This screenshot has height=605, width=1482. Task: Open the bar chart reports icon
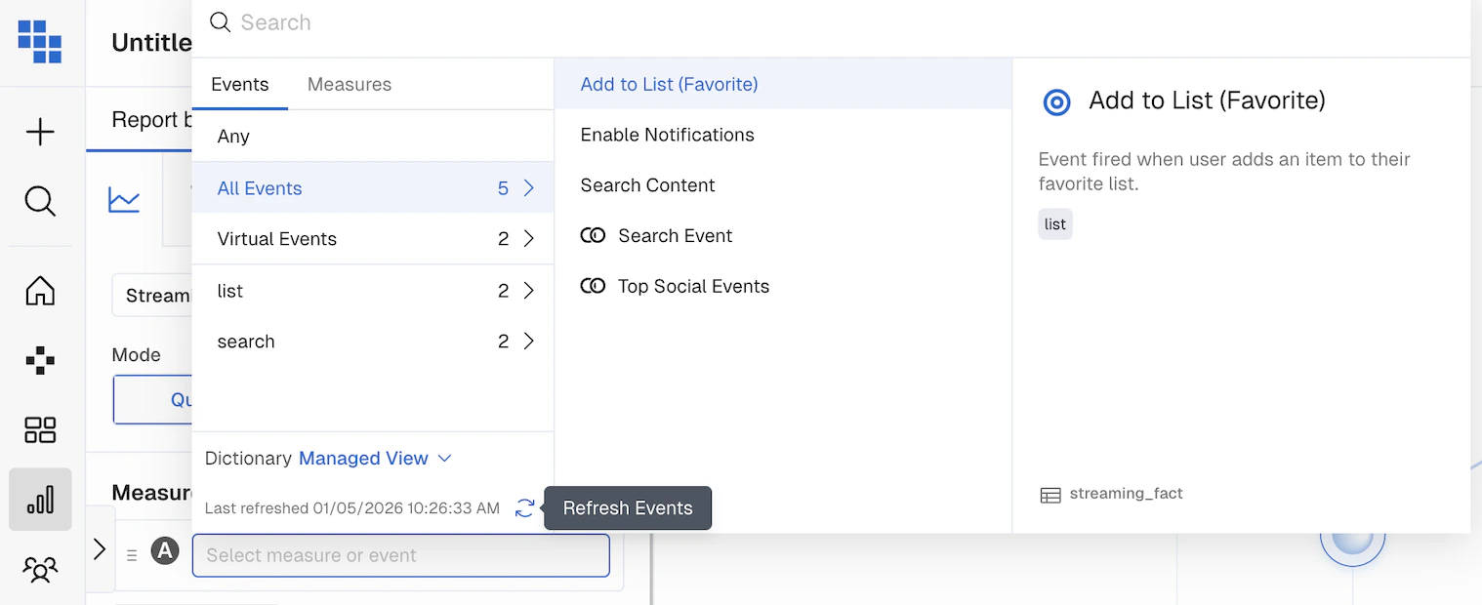click(x=40, y=500)
